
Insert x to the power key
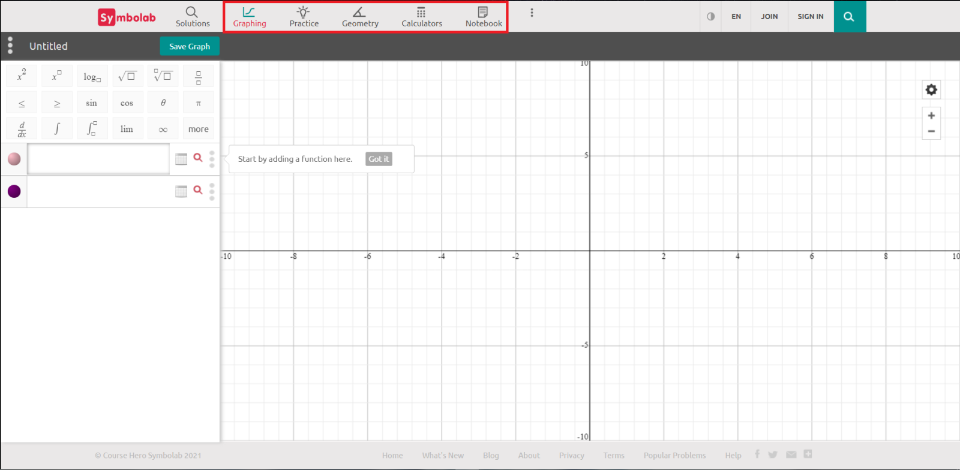57,76
